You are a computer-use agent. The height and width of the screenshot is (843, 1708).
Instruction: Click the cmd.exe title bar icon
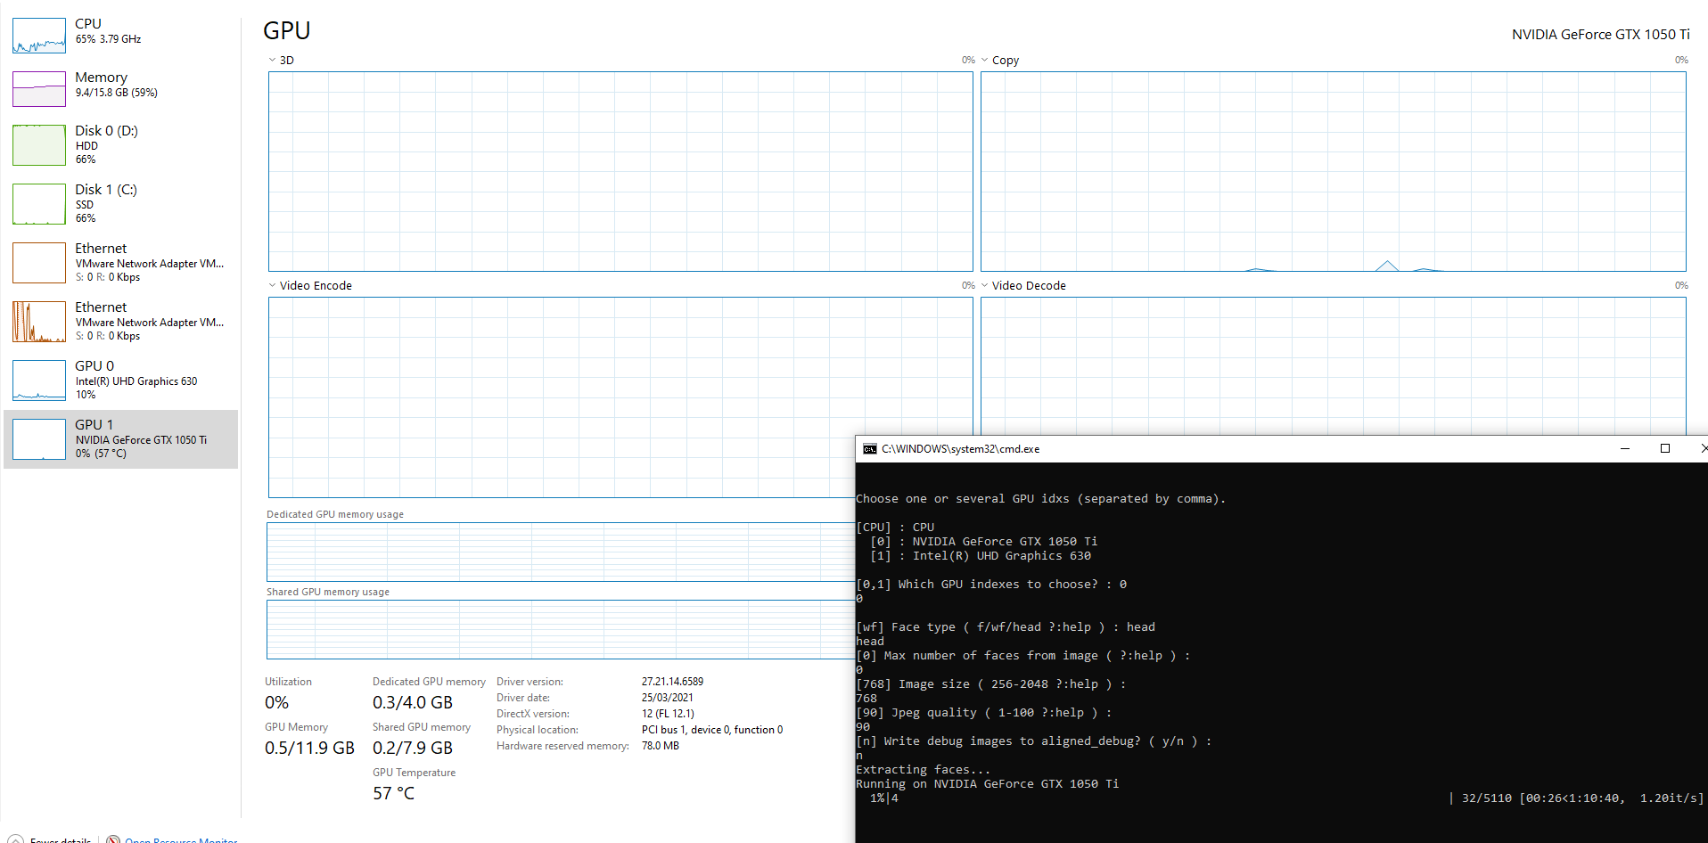[x=870, y=449]
